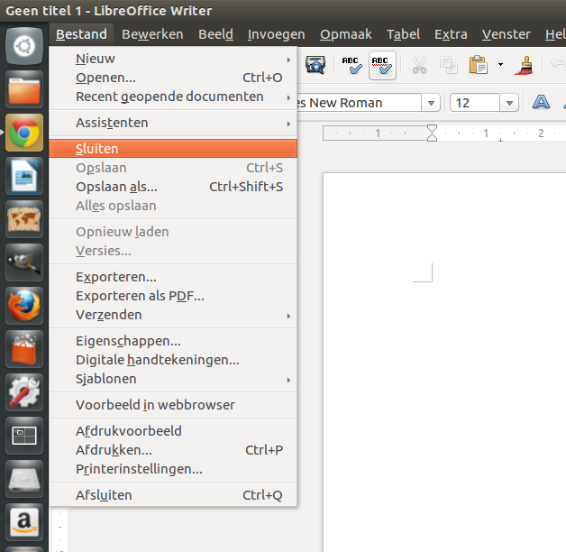Open Printerinstellingen... menu entry

point(173,469)
